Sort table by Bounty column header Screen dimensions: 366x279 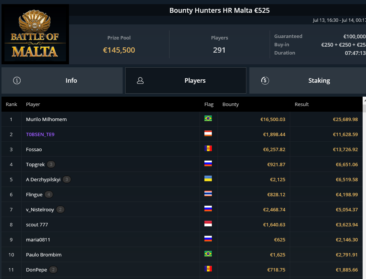[230, 105]
